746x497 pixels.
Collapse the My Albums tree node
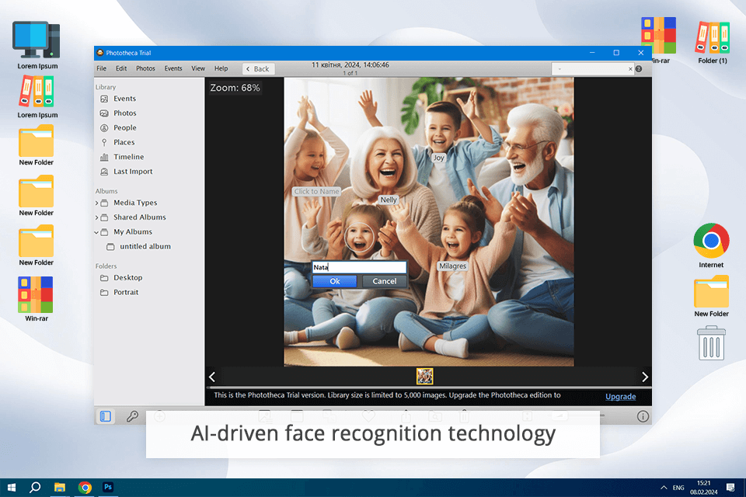pos(96,232)
